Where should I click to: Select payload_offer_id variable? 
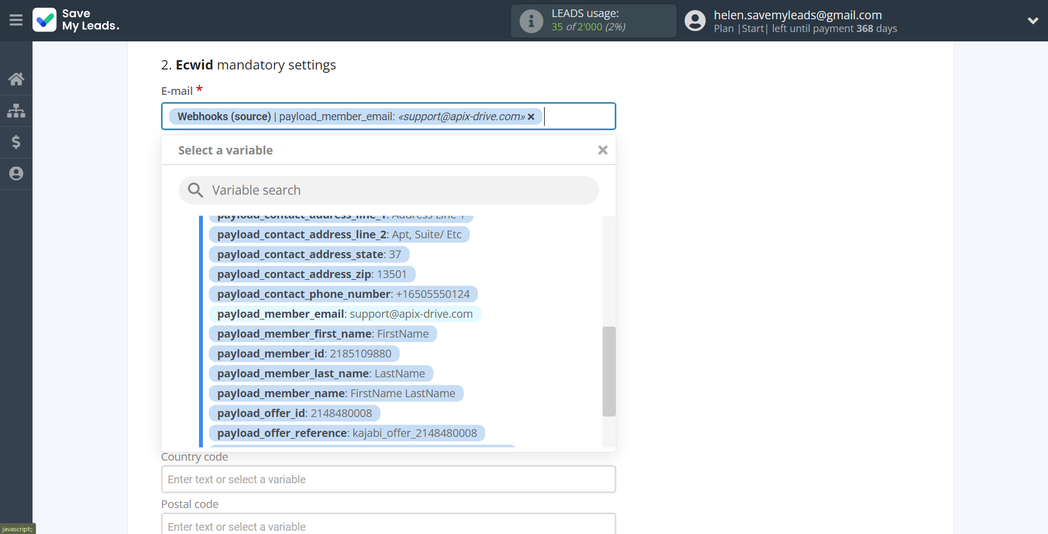294,413
